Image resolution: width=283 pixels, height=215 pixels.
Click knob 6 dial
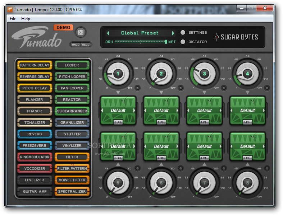pyautogui.click(x=161, y=183)
